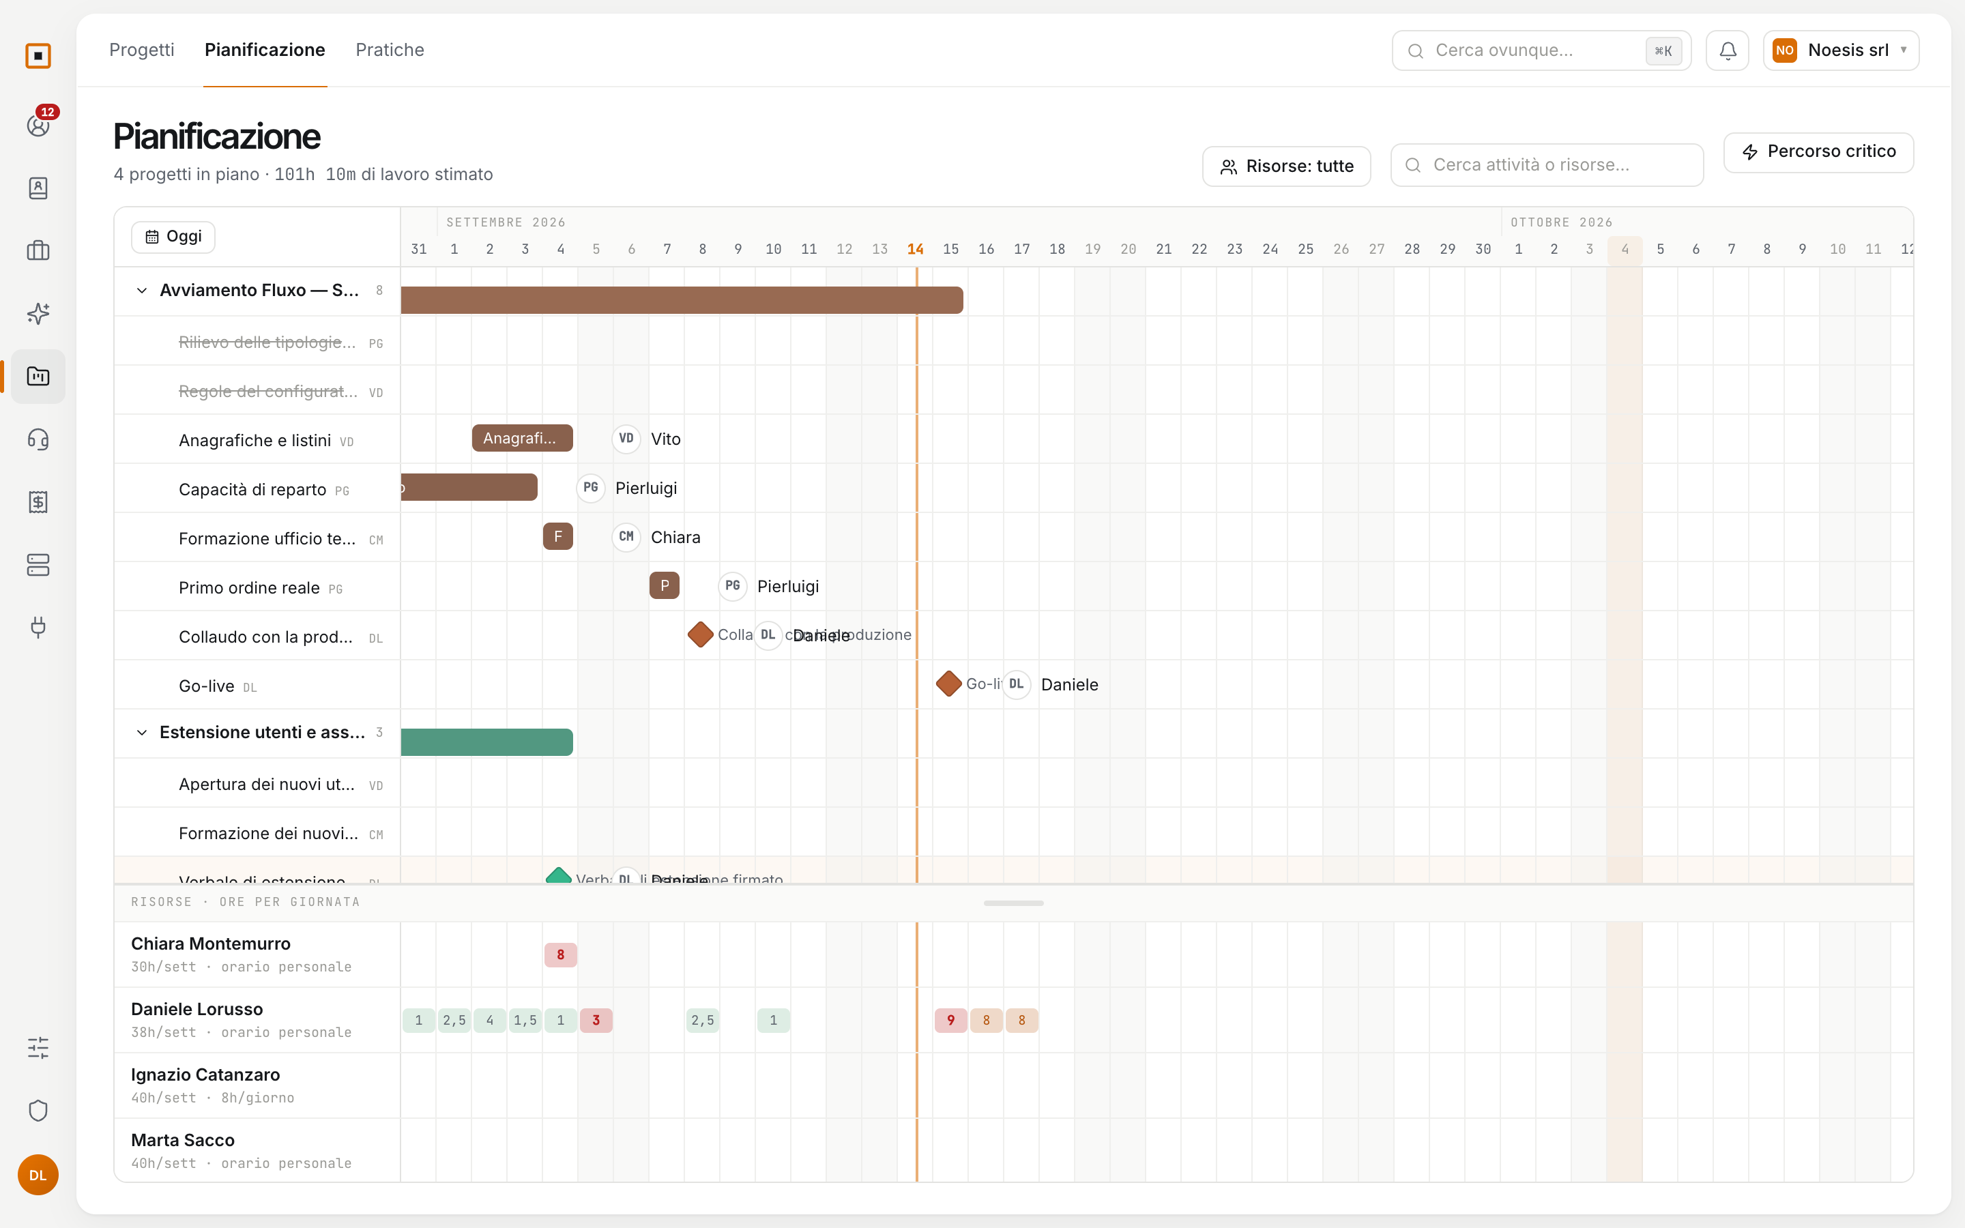Click P bar in Primo ordine row
This screenshot has width=1965, height=1228.
[664, 585]
